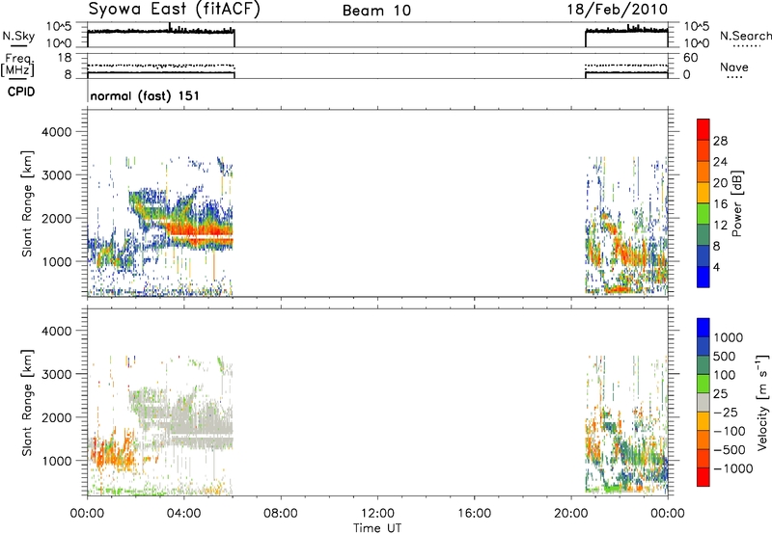Screen dimensions: 772x534
Task: Select the "60" Nave axis tick
Action: 690,58
